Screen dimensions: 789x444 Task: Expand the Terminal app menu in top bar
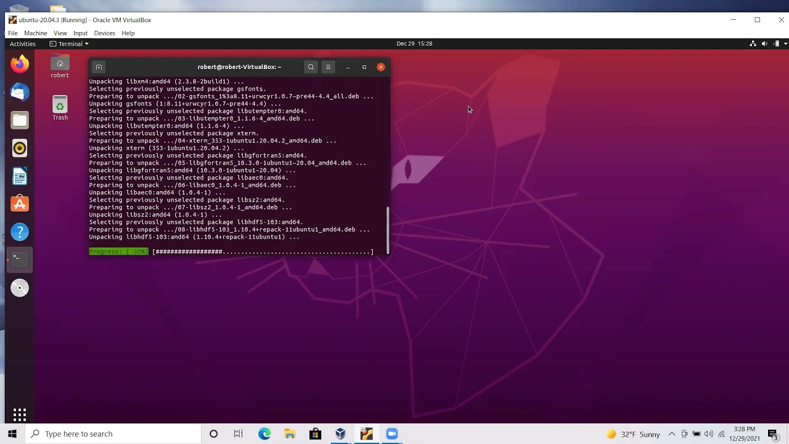tap(69, 44)
